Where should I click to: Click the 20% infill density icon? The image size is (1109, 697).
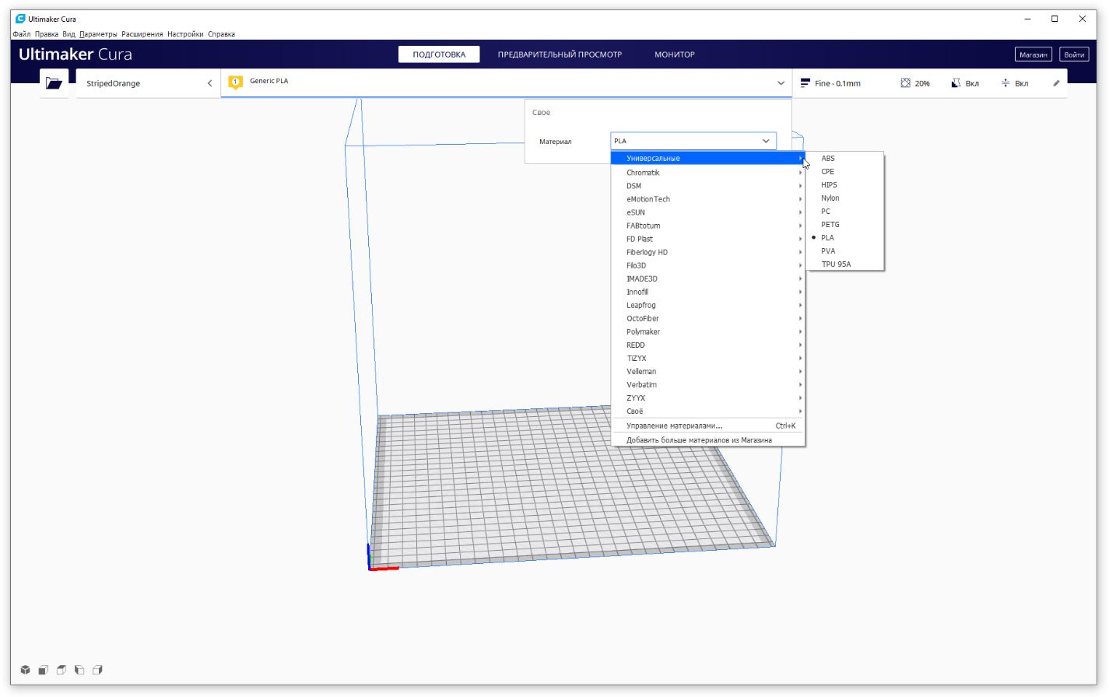[905, 83]
